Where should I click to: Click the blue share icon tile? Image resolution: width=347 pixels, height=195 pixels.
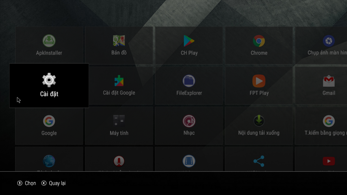[259, 161]
